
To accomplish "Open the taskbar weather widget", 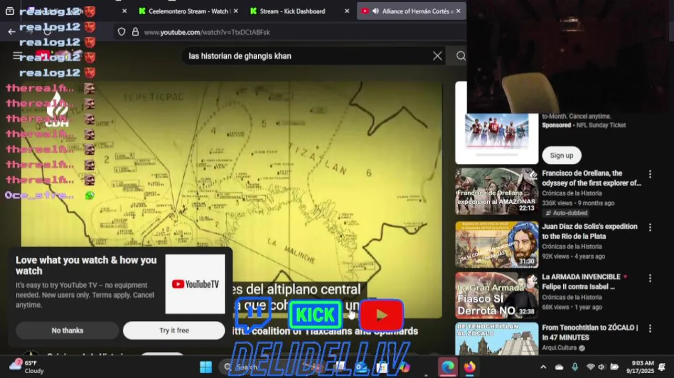I will point(27,366).
